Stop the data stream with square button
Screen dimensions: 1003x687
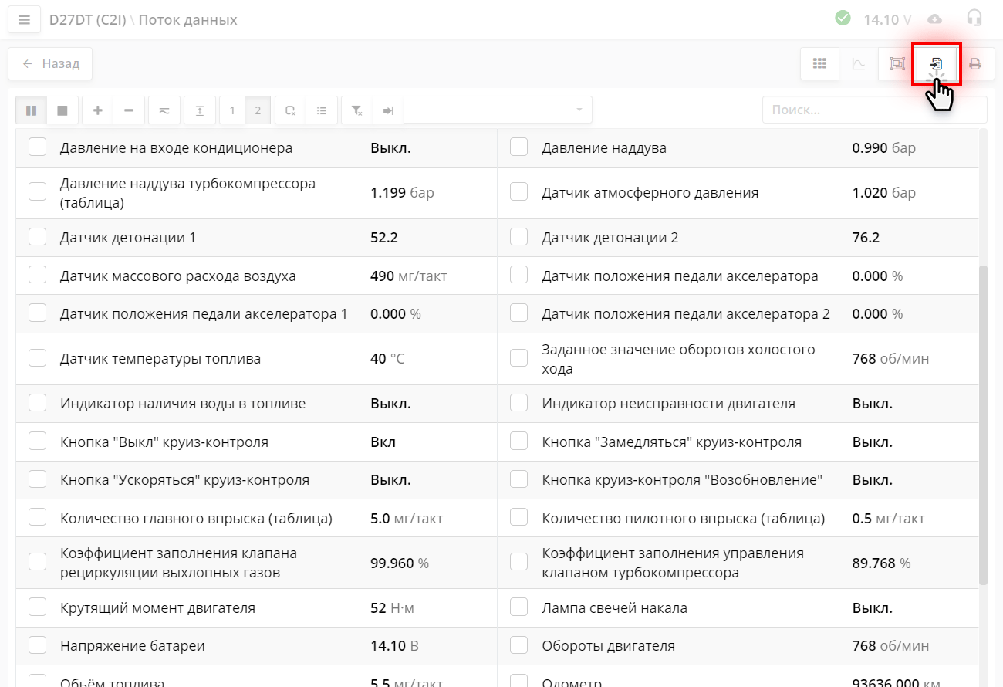coord(62,110)
